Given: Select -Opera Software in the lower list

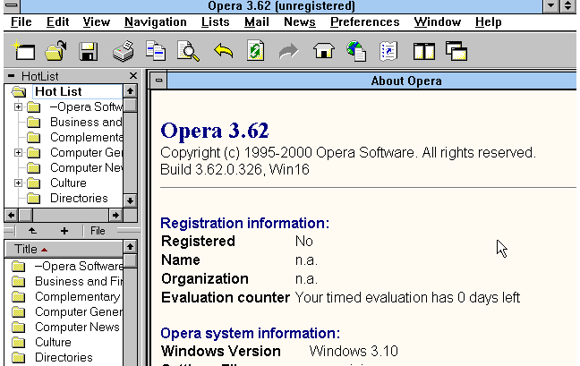Looking at the screenshot, I should (x=79, y=266).
